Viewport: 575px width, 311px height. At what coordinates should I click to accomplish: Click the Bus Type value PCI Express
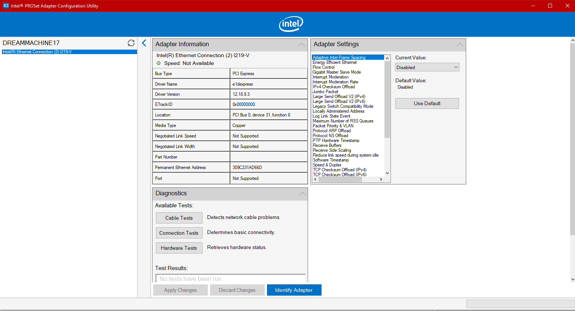(243, 74)
